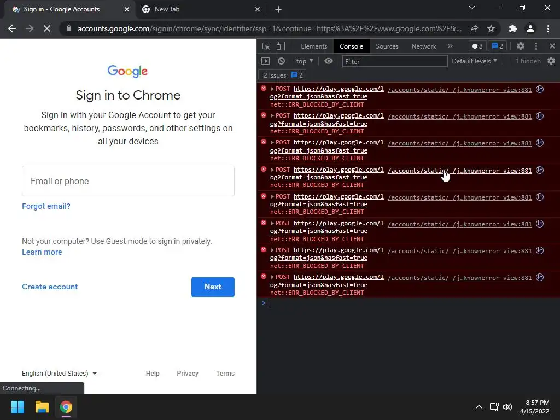
Task: Toggle the device toolbar icon
Action: coord(281,46)
